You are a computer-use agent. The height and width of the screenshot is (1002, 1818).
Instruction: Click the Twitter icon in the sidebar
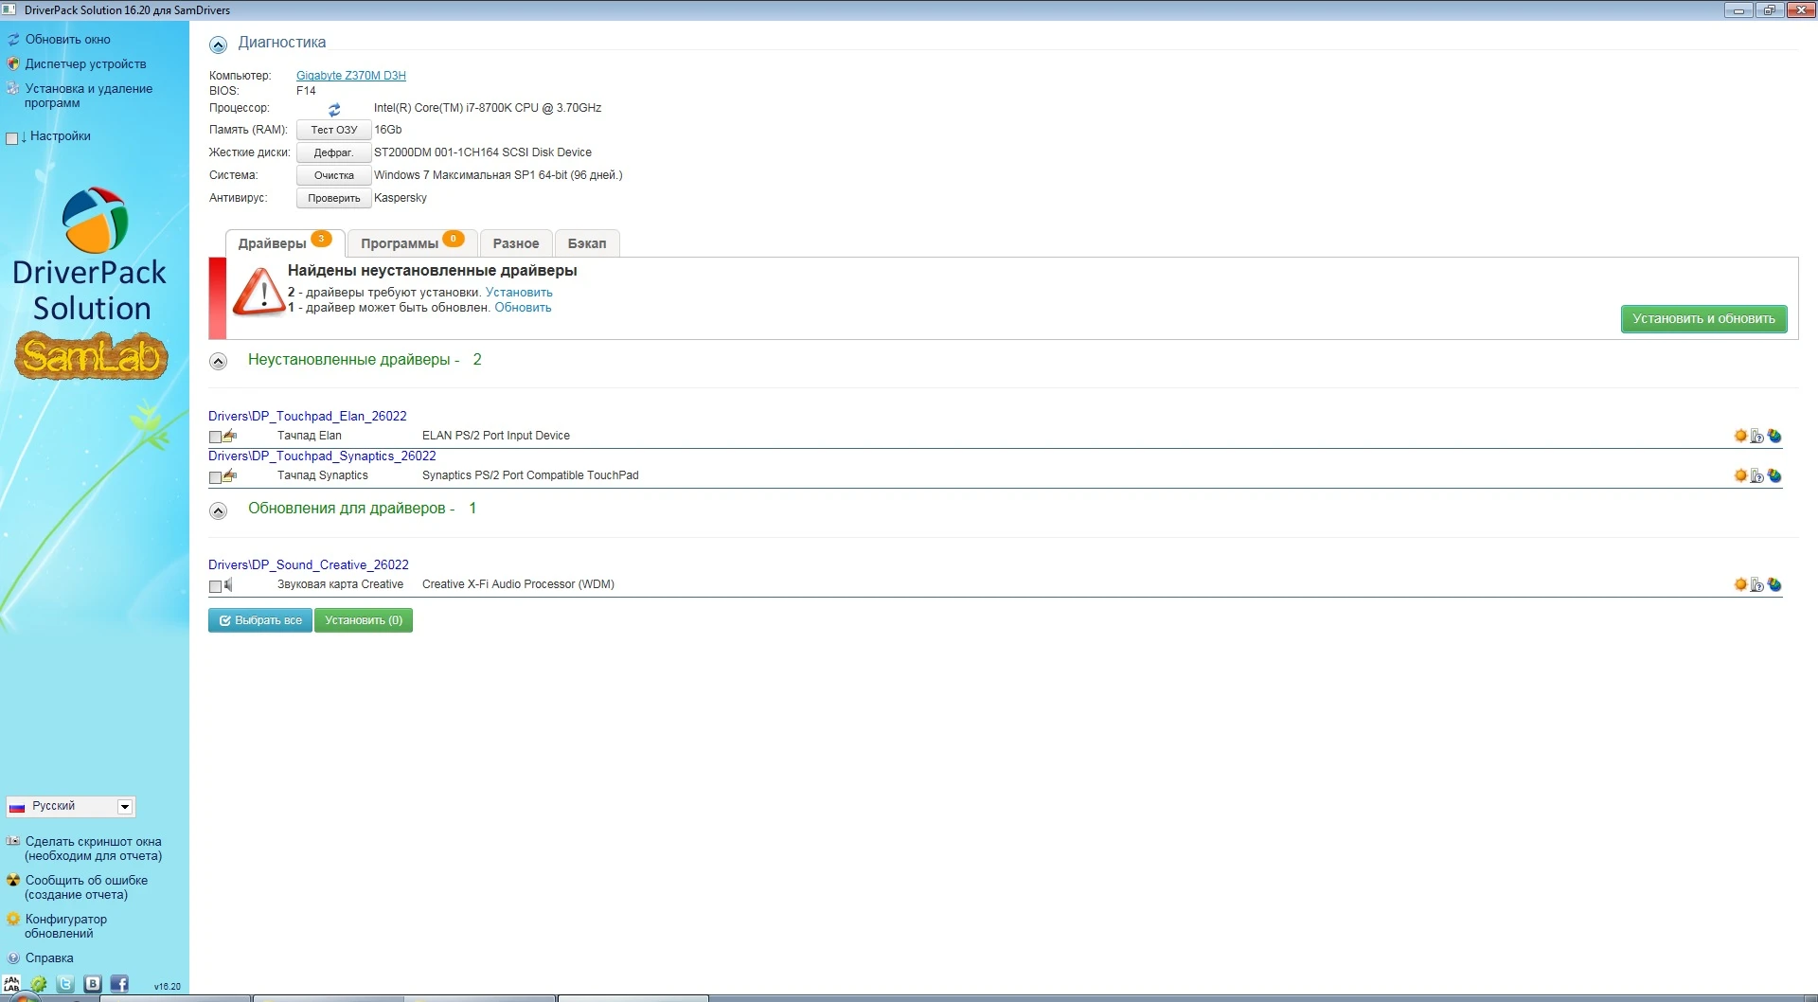coord(65,984)
